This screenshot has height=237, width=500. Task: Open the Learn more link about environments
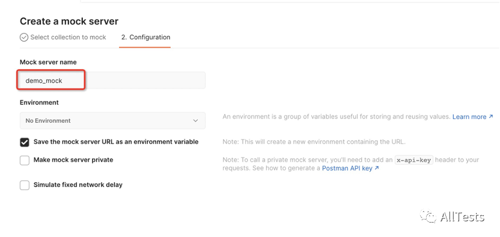point(469,117)
